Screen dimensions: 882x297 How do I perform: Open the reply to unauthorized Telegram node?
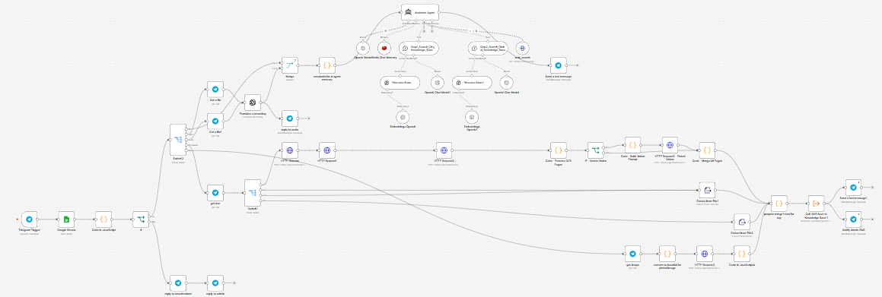tap(178, 283)
